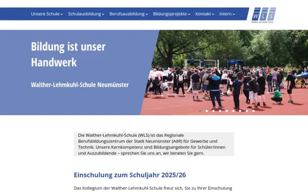
Task: Open the Berufsausbildung menu
Action: click(128, 14)
